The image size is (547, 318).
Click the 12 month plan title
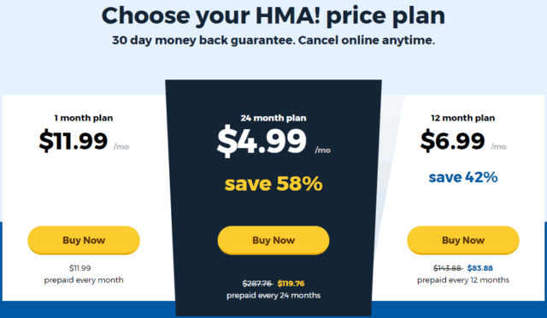[463, 118]
